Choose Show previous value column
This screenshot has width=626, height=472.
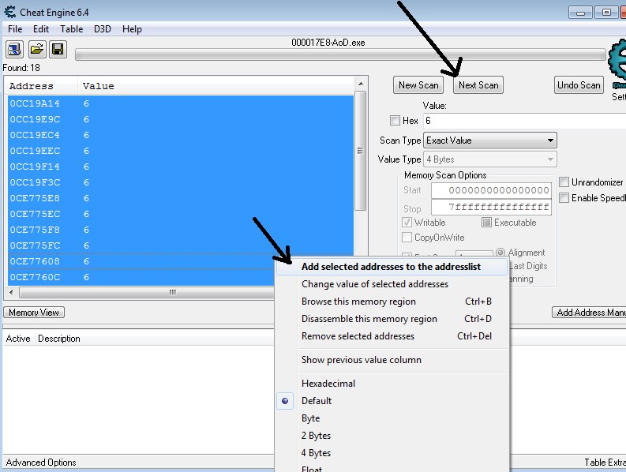[393, 360]
